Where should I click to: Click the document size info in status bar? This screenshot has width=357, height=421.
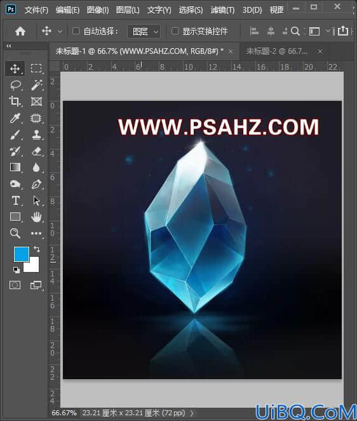tap(133, 413)
